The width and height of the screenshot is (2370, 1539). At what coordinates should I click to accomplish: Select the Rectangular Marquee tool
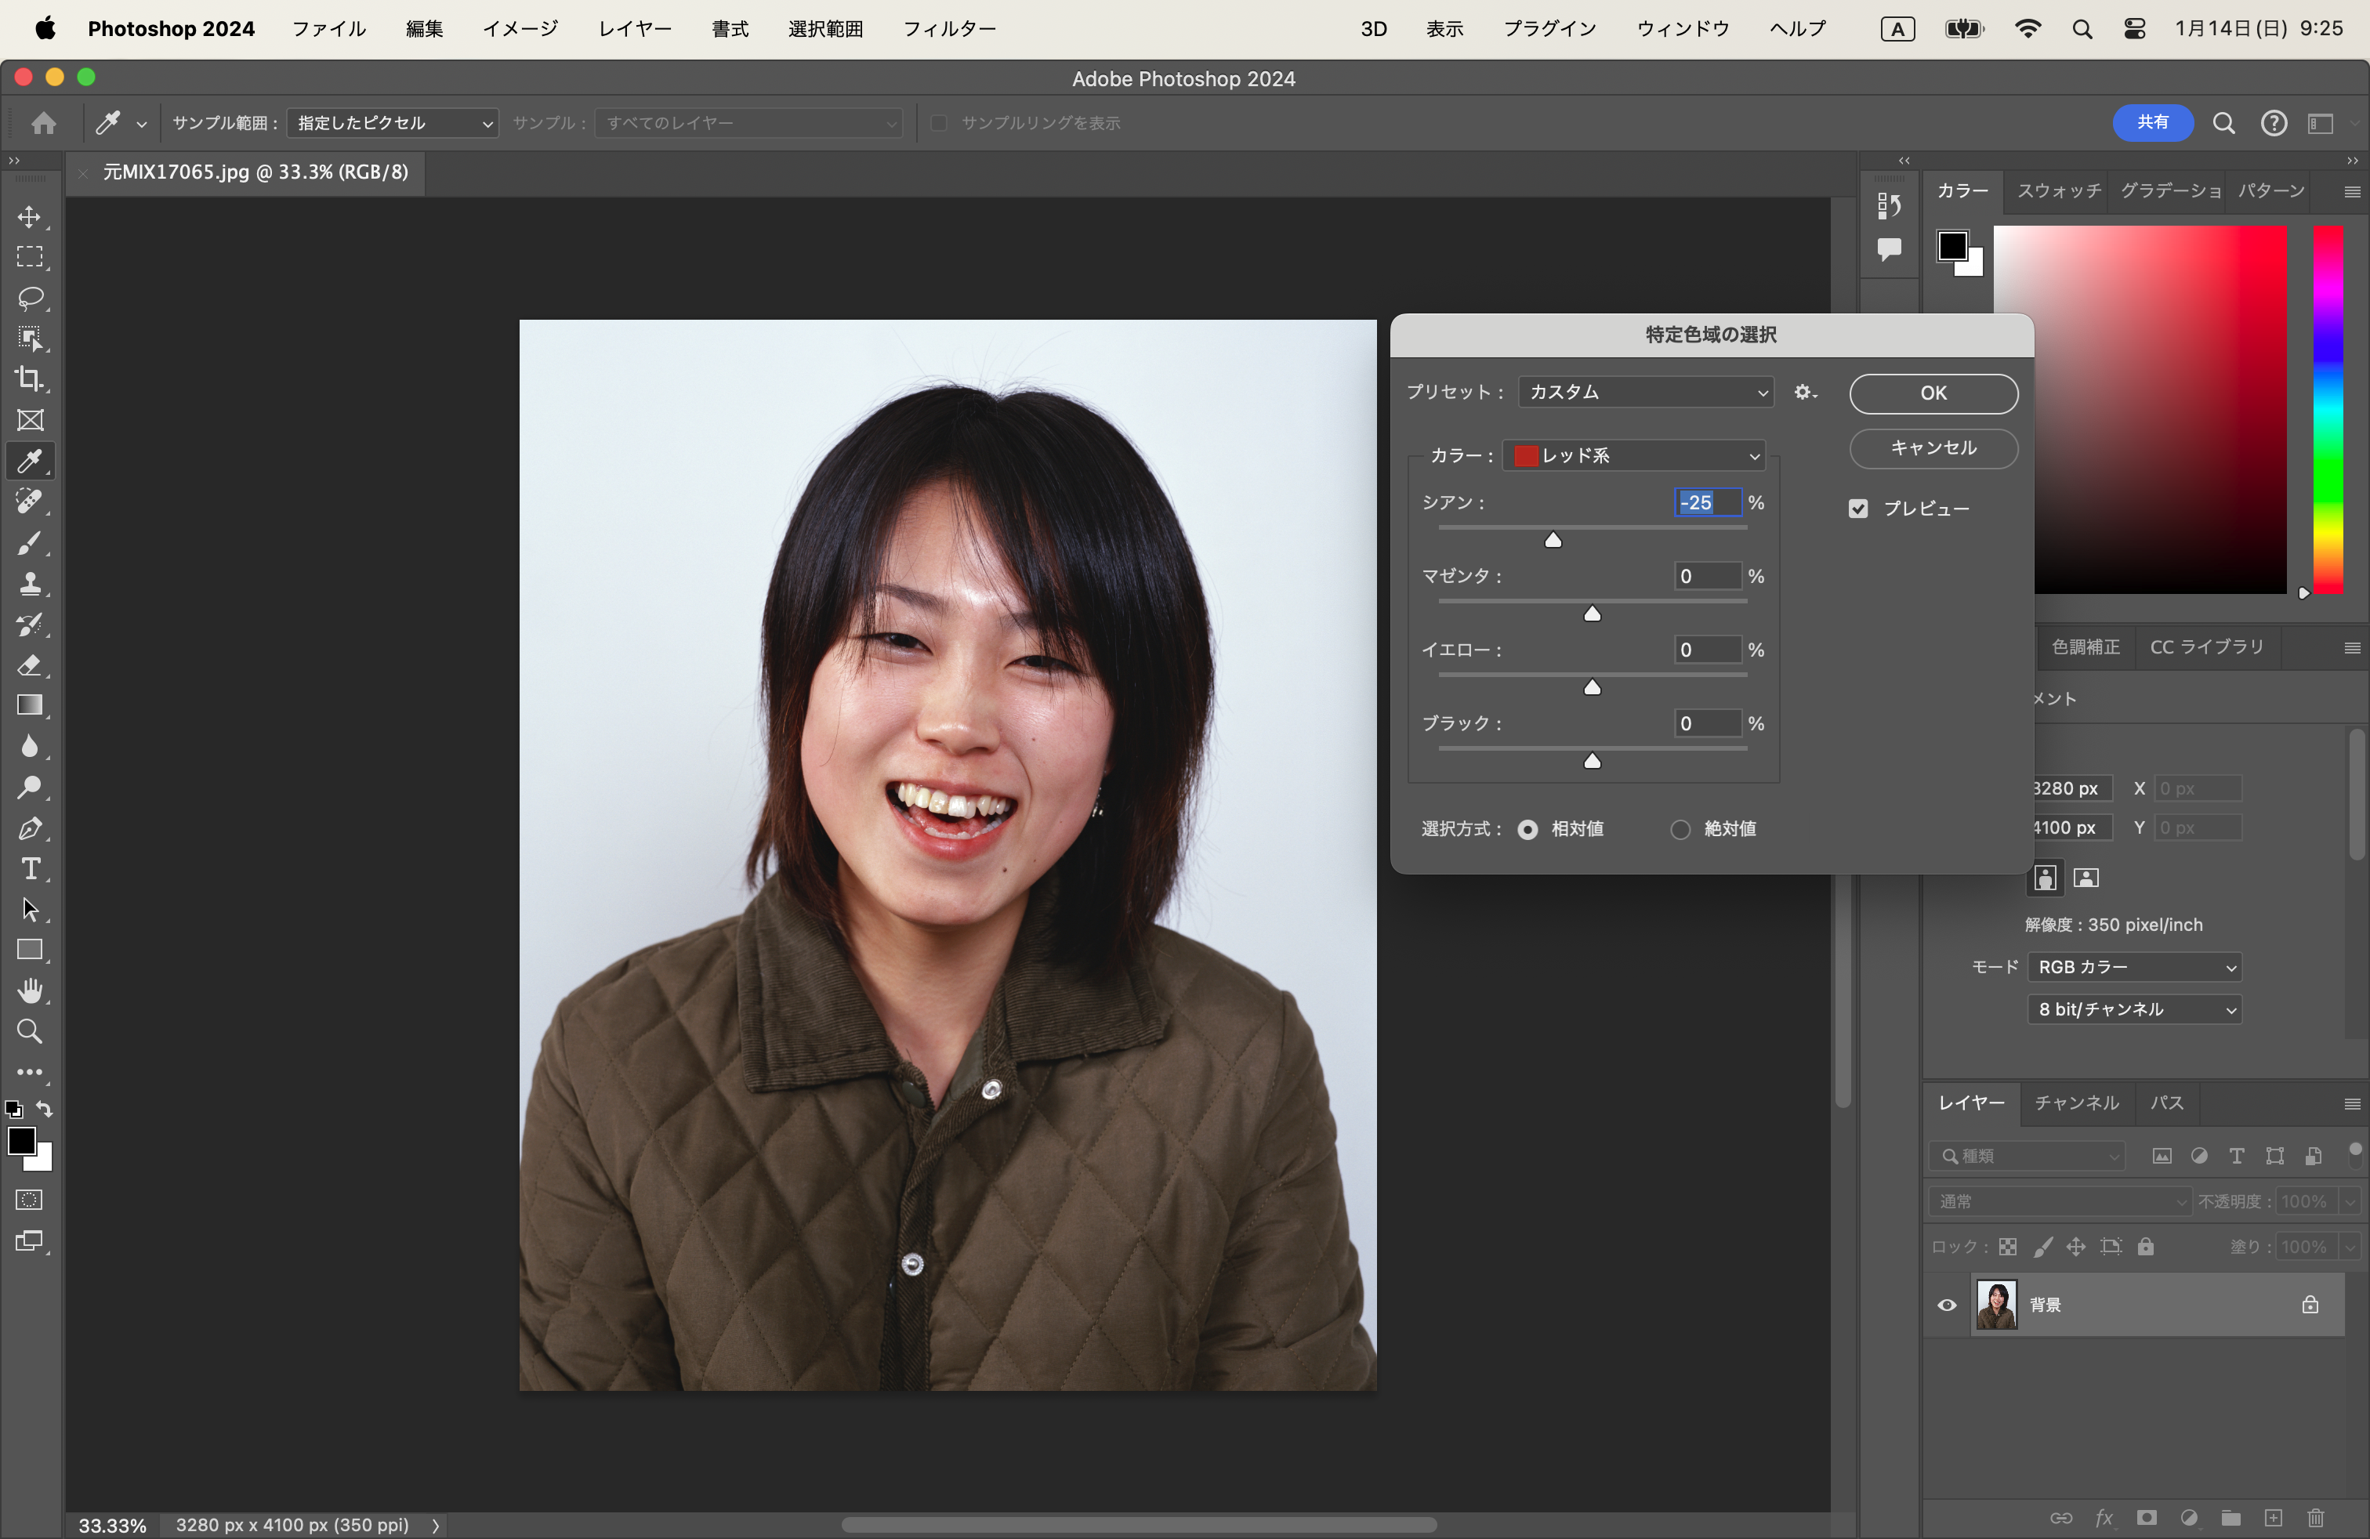pyautogui.click(x=30, y=258)
